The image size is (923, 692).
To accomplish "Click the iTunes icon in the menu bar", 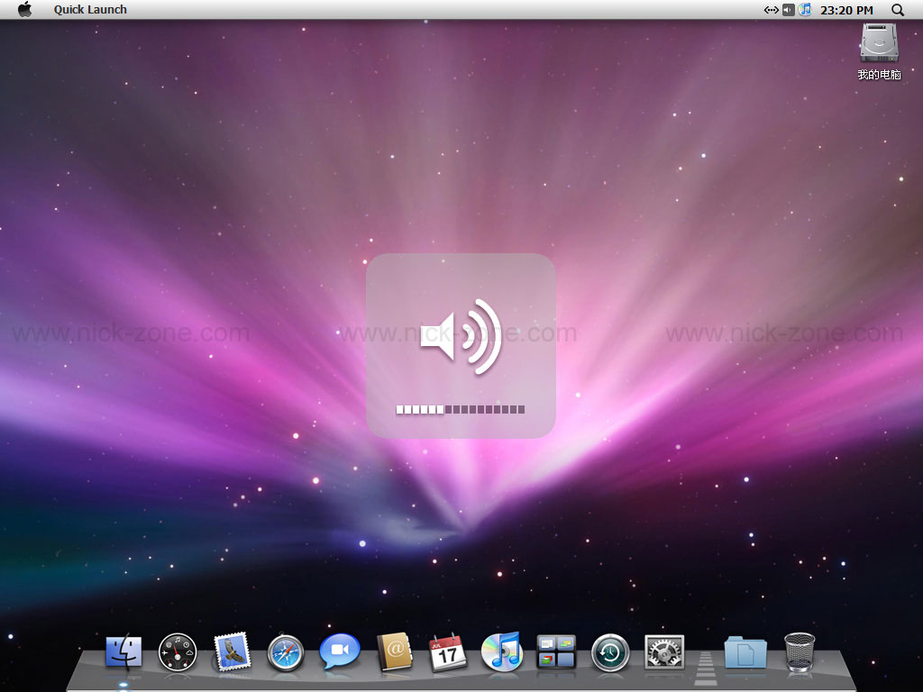I will pyautogui.click(x=805, y=9).
